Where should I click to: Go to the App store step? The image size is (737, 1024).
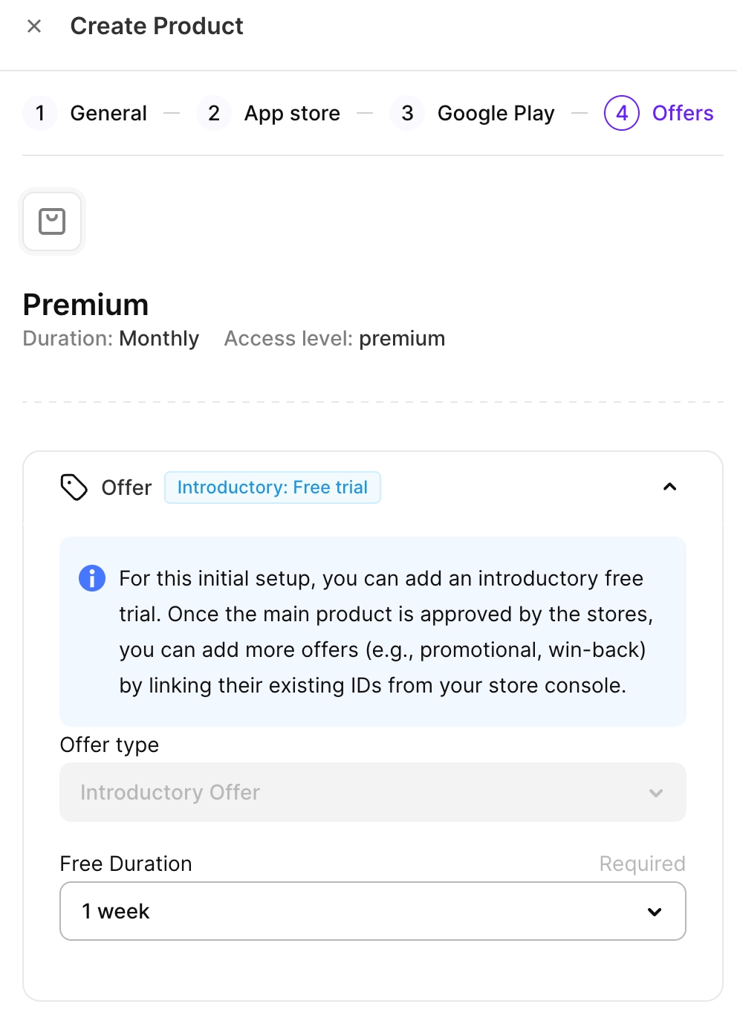pos(292,113)
